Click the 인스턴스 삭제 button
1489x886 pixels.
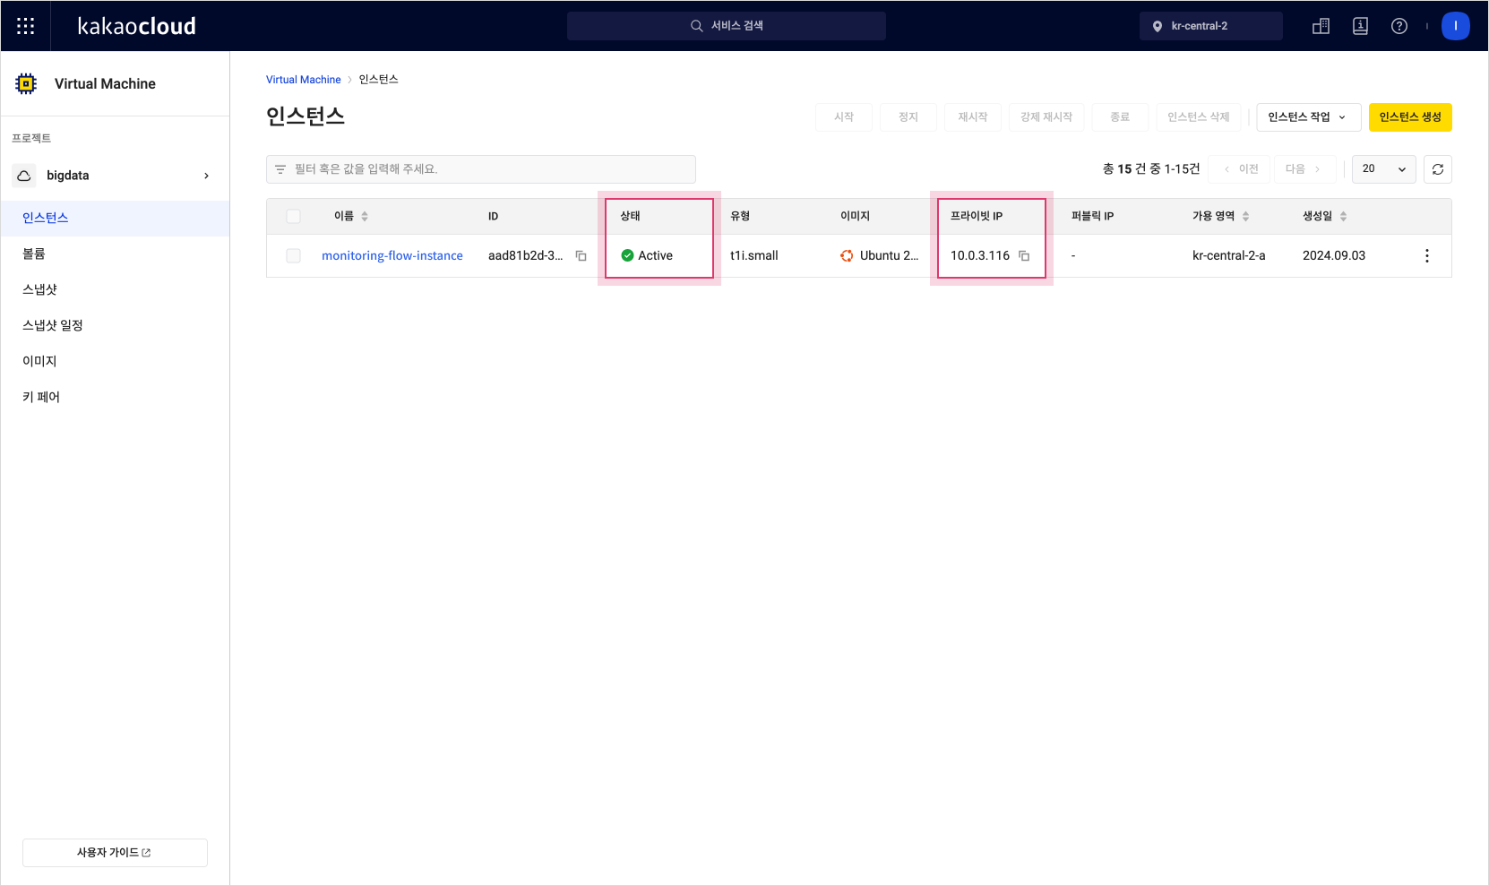[1199, 117]
